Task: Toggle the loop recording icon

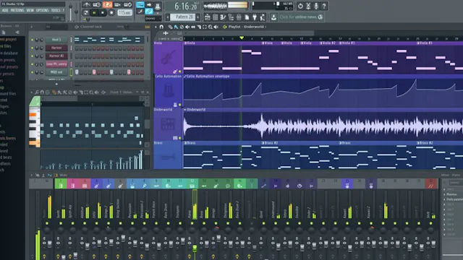Action: click(127, 5)
